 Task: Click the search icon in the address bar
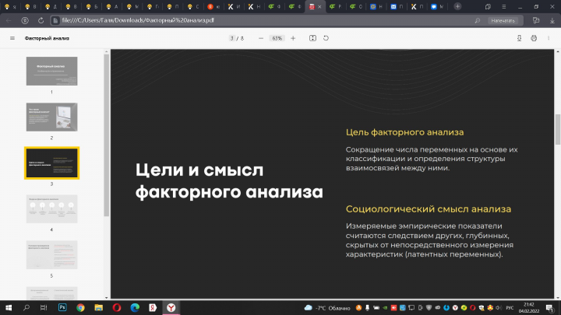point(478,20)
